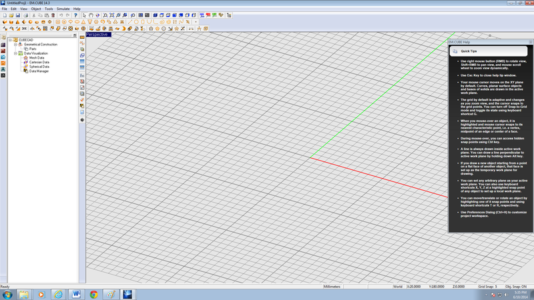The height and width of the screenshot is (300, 534).
Task: Click the Delete trash icon
Action: [53, 15]
